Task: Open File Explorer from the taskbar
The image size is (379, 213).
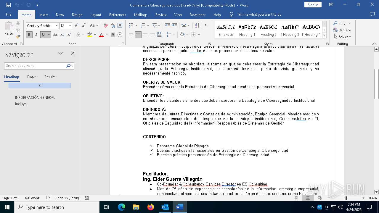Action: pyautogui.click(x=136, y=207)
